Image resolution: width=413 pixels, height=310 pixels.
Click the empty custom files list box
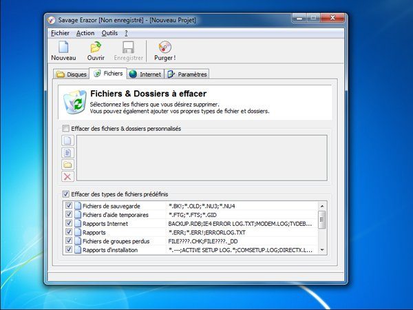(x=202, y=158)
